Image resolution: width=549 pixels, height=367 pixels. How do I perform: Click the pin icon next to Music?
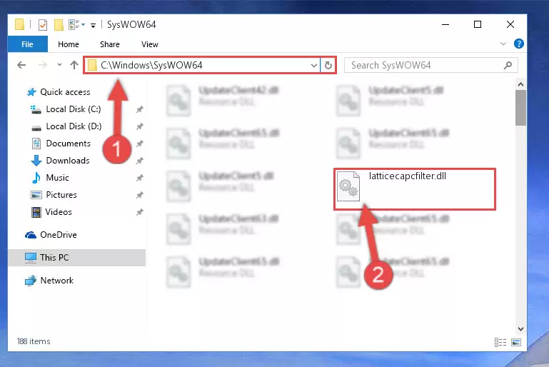click(139, 178)
